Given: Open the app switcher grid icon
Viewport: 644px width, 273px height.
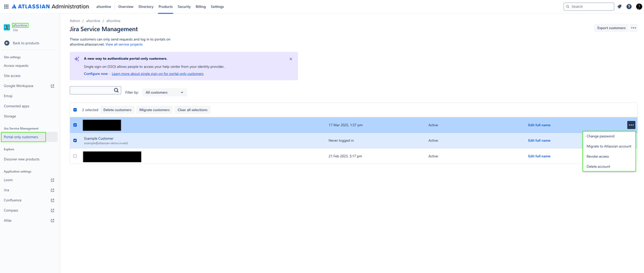Looking at the screenshot, I should [x=6, y=6].
